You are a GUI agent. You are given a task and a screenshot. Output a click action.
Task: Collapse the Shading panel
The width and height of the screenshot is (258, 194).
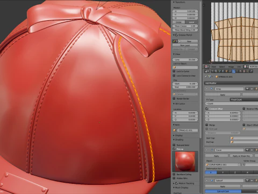(174, 140)
